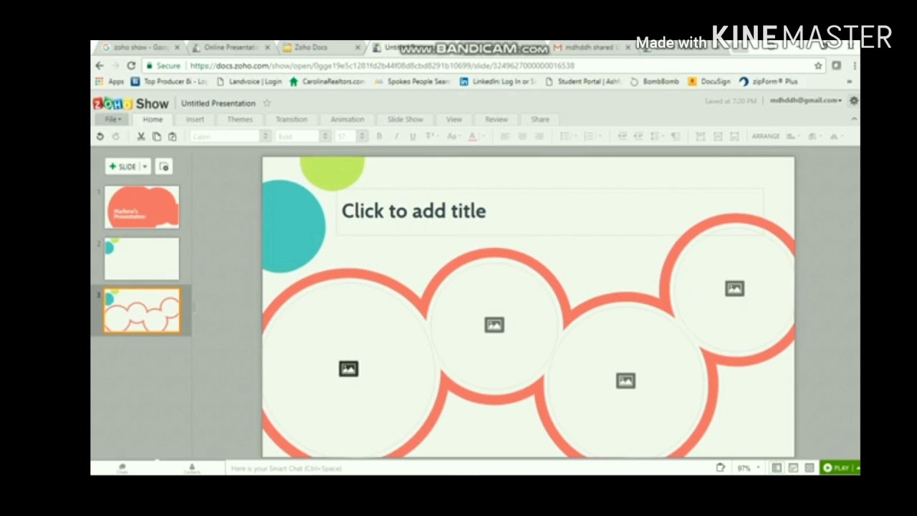
Task: Toggle bold formatting
Action: pyautogui.click(x=379, y=136)
